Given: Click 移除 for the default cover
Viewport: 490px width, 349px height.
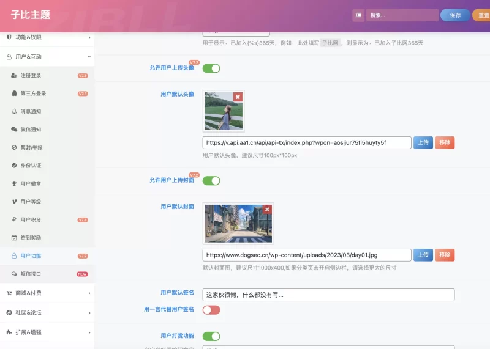Looking at the screenshot, I should (x=445, y=255).
